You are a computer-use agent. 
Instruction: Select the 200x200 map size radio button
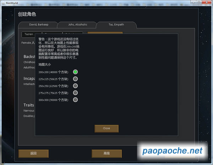click(x=75, y=72)
